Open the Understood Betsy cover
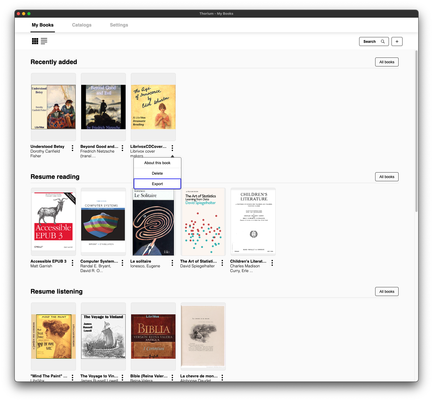Image resolution: width=433 pixels, height=401 pixels. 53,107
